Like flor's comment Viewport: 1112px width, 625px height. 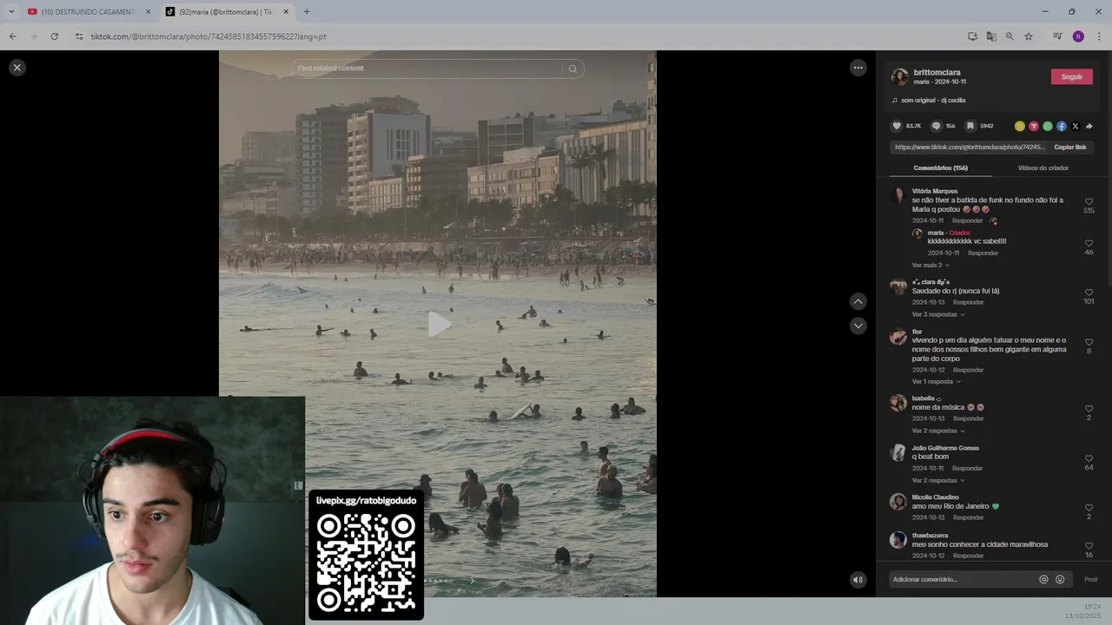(1089, 342)
